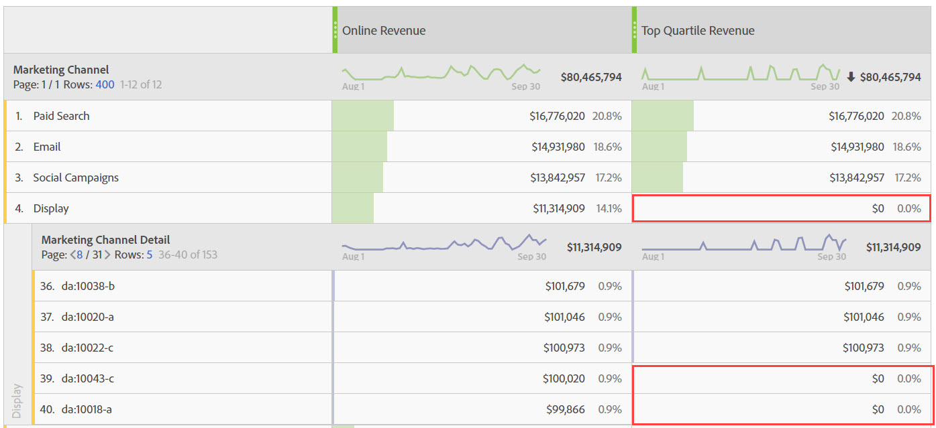The image size is (936, 428).
Task: Select the Paid Search row
Action: (61, 116)
